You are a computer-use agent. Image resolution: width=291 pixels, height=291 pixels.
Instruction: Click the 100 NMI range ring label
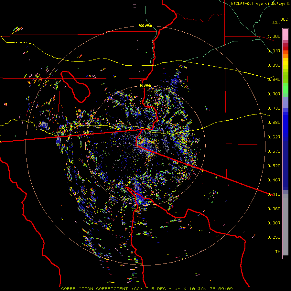(x=145, y=26)
